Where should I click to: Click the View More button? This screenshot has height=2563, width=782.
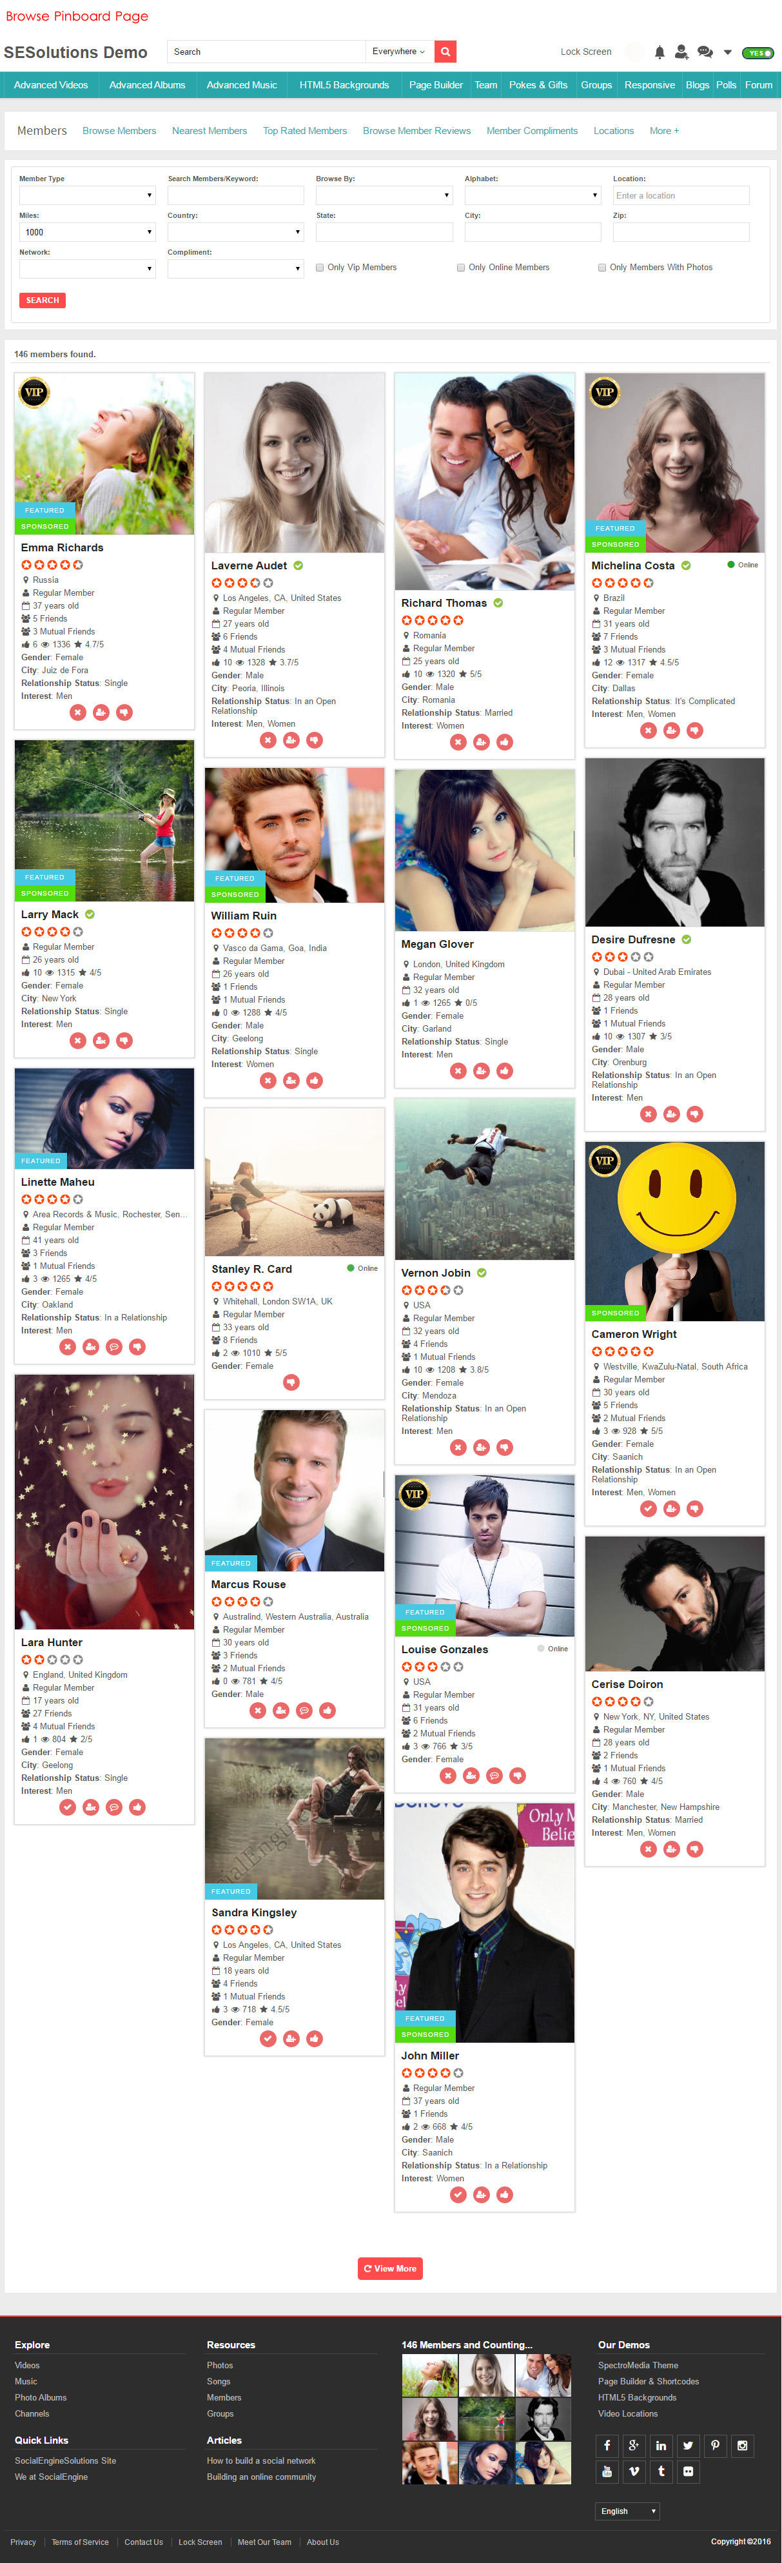pyautogui.click(x=390, y=2268)
